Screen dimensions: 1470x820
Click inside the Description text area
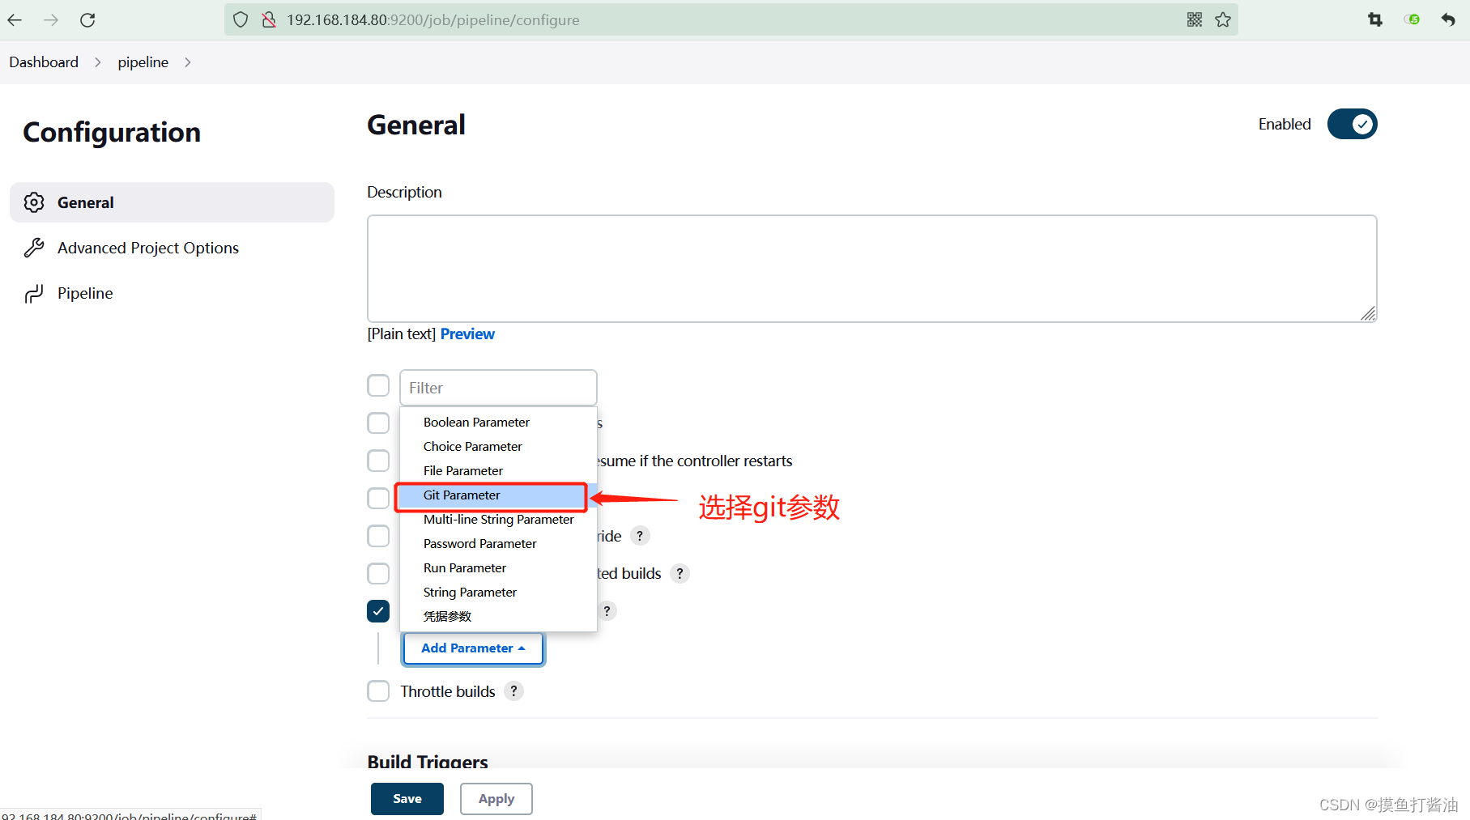point(872,269)
